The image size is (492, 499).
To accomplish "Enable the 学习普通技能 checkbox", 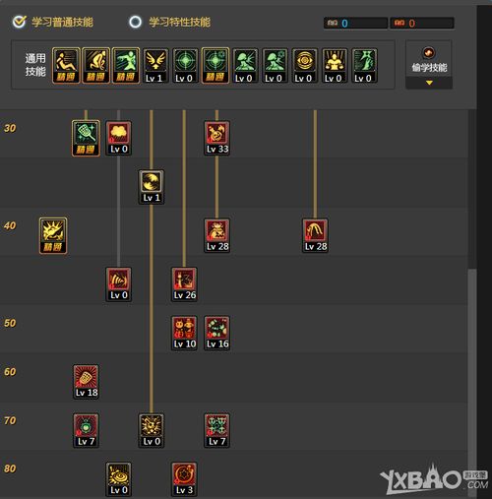I will [19, 22].
